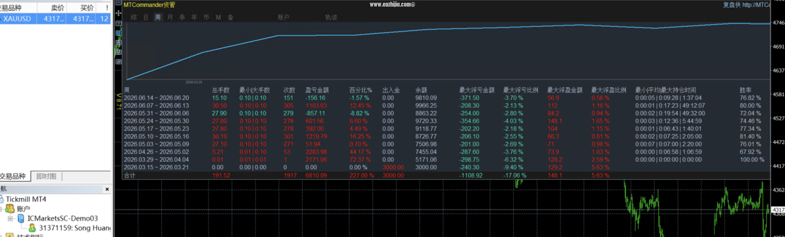Click the 账户 accounts group icon

point(10,209)
